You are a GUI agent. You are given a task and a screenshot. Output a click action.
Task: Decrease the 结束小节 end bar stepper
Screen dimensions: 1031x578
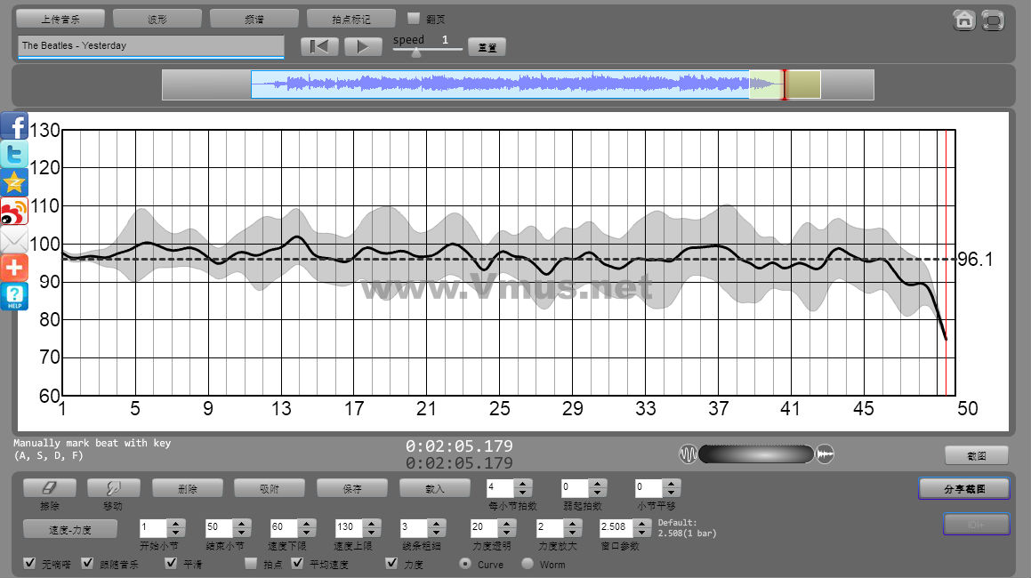[x=242, y=531]
